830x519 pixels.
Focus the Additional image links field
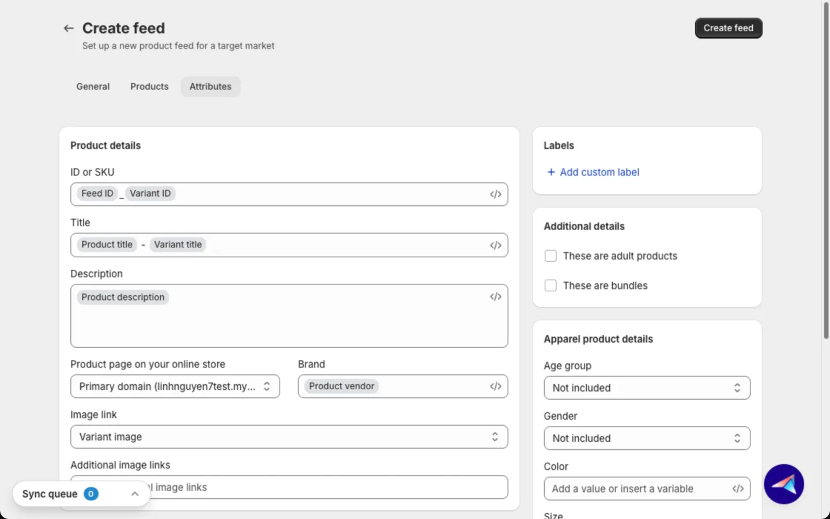point(289,487)
